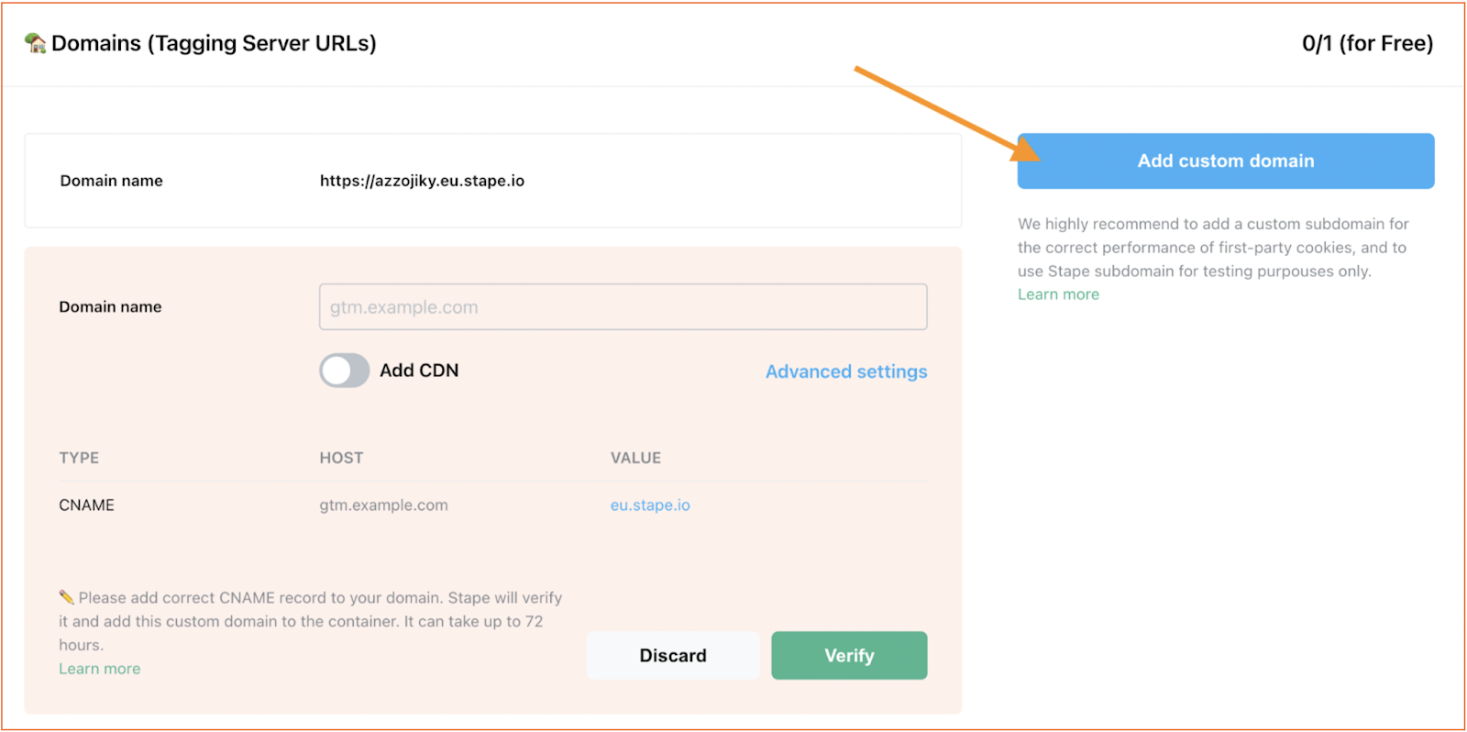Select the CNAME record type label
The image size is (1467, 732).
(x=86, y=505)
